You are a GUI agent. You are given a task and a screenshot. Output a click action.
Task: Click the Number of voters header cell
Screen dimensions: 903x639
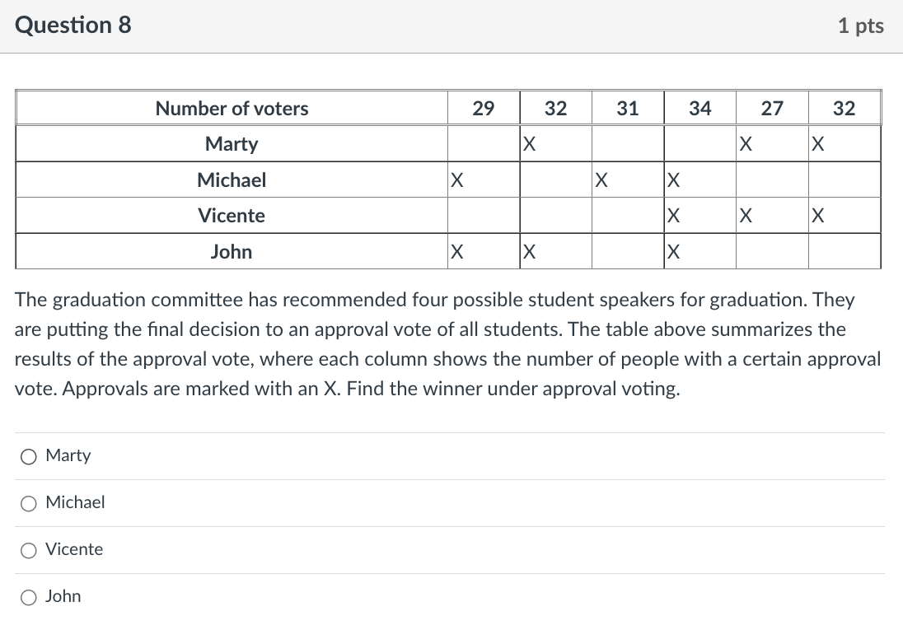pyautogui.click(x=232, y=109)
